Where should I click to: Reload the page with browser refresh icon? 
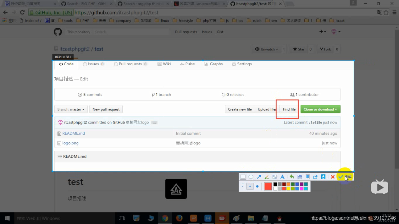tap(22, 13)
